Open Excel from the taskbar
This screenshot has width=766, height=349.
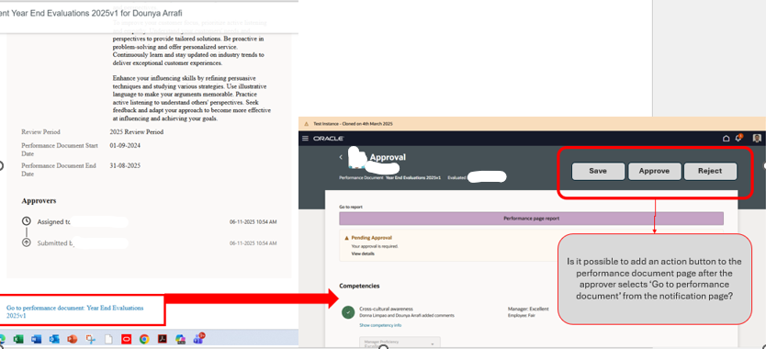coord(18,339)
